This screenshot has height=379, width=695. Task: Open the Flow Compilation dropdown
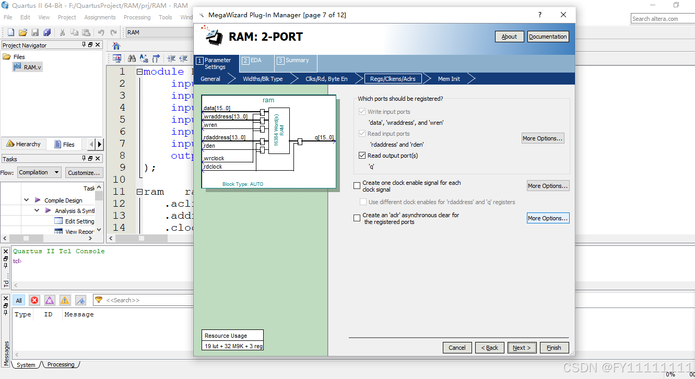[x=39, y=172]
